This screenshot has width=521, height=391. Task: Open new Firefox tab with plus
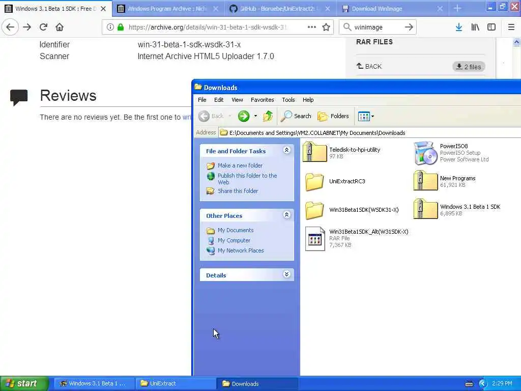457,8
